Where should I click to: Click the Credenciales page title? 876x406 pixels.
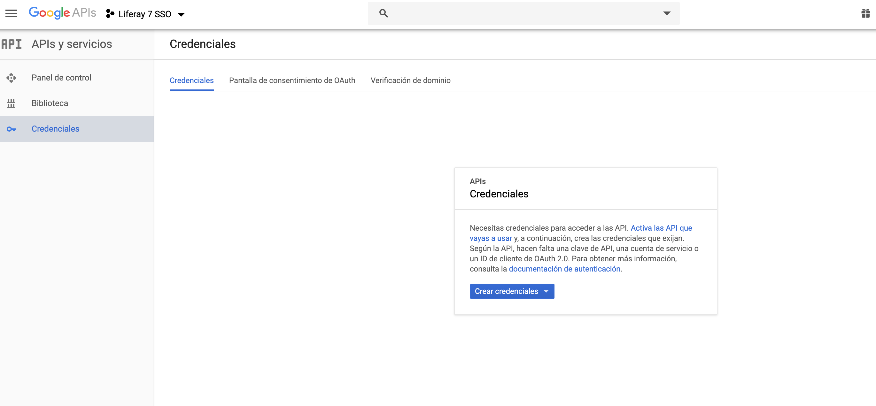coord(202,44)
